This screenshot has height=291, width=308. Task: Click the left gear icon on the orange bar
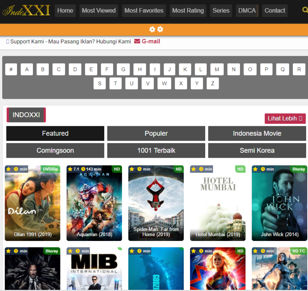click(x=152, y=29)
